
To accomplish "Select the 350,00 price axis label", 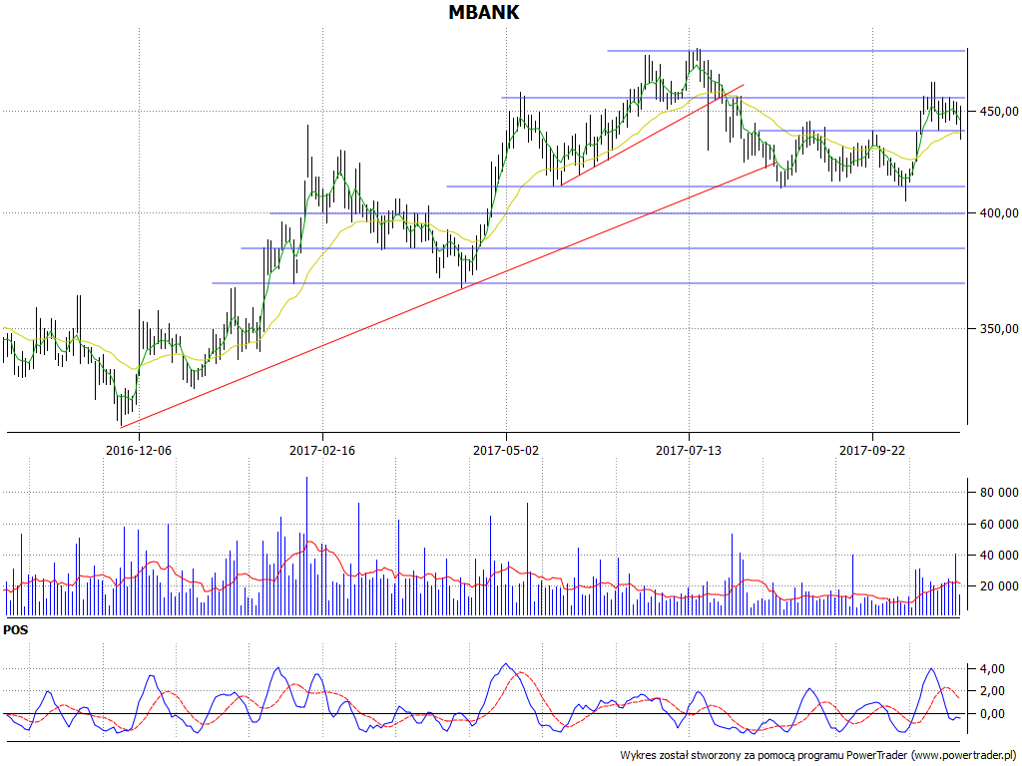I will (997, 328).
